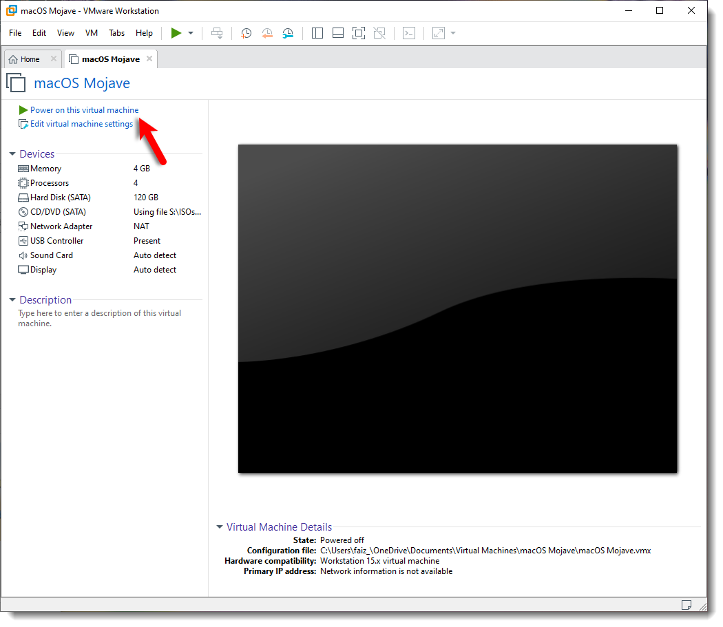Click the Network Adapter icon
This screenshot has width=723, height=627.
click(x=23, y=226)
